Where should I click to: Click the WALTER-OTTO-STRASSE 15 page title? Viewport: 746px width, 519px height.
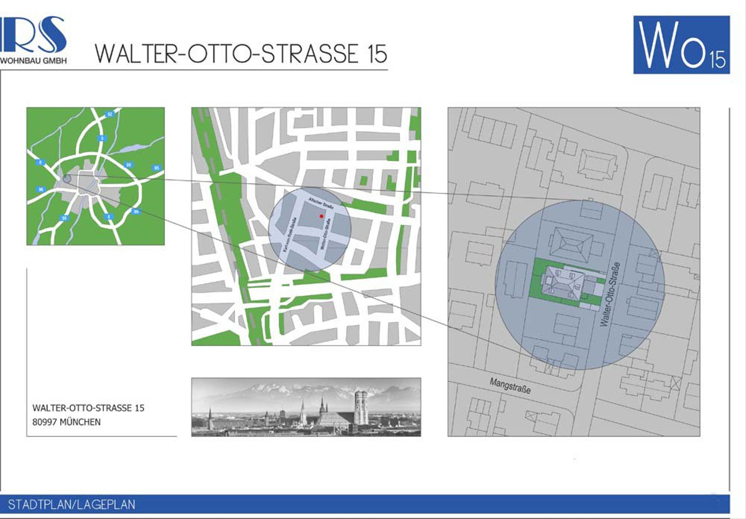(x=241, y=54)
